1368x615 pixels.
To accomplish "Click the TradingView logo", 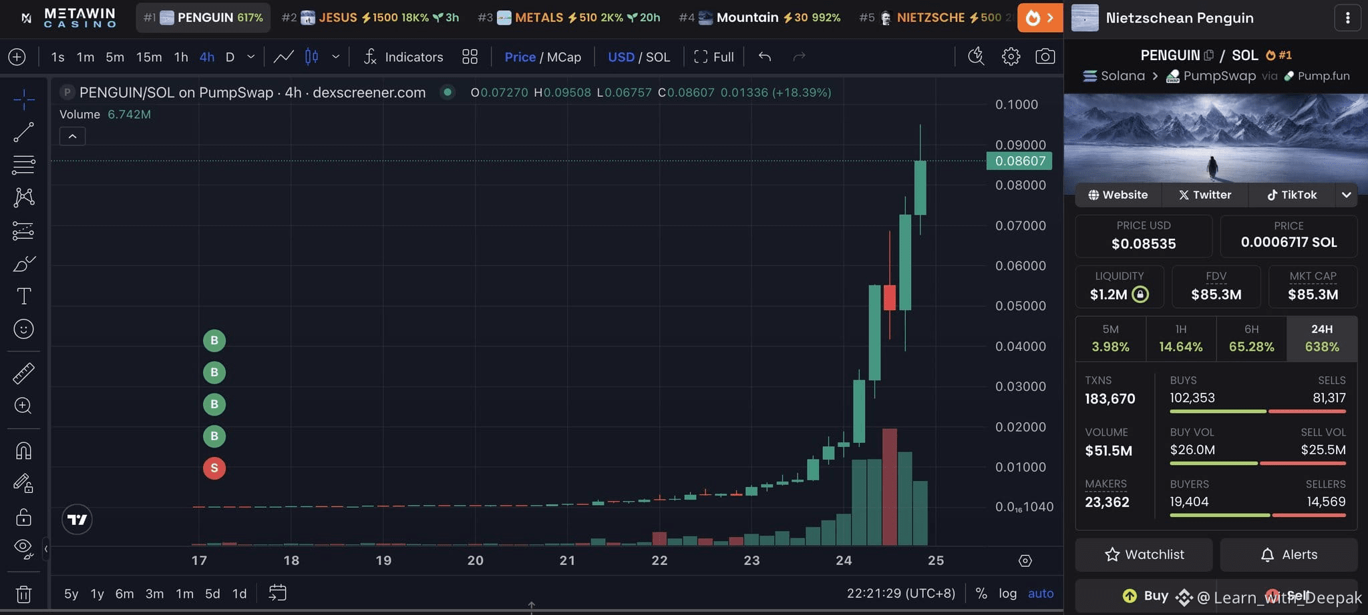I will click(x=77, y=520).
